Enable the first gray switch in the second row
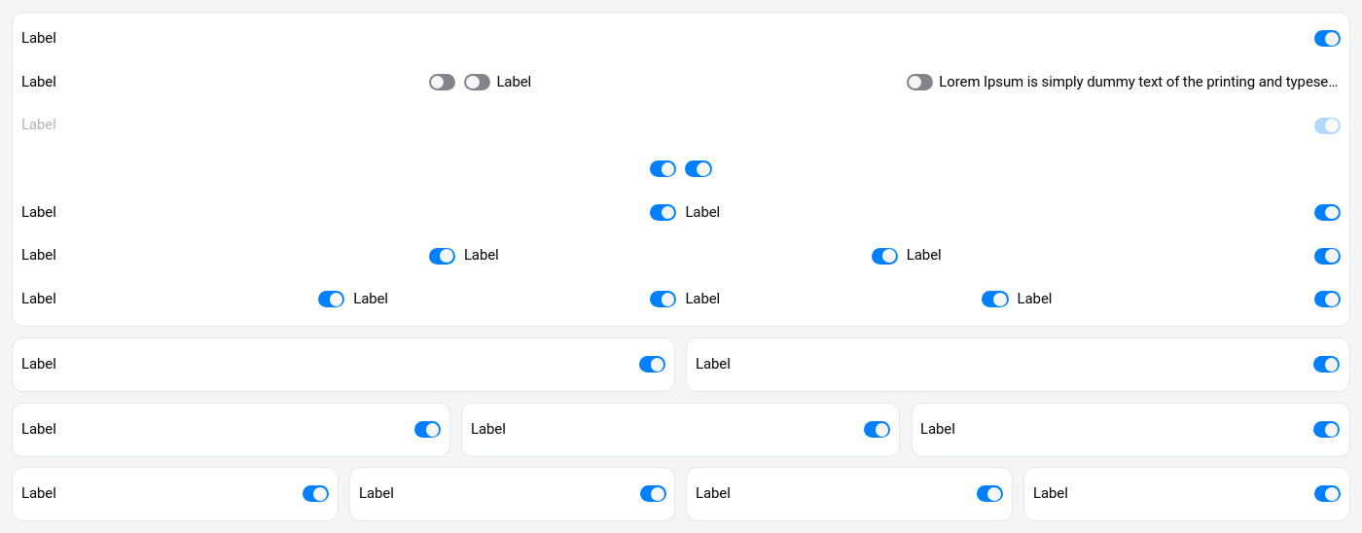This screenshot has height=533, width=1362. click(x=442, y=83)
